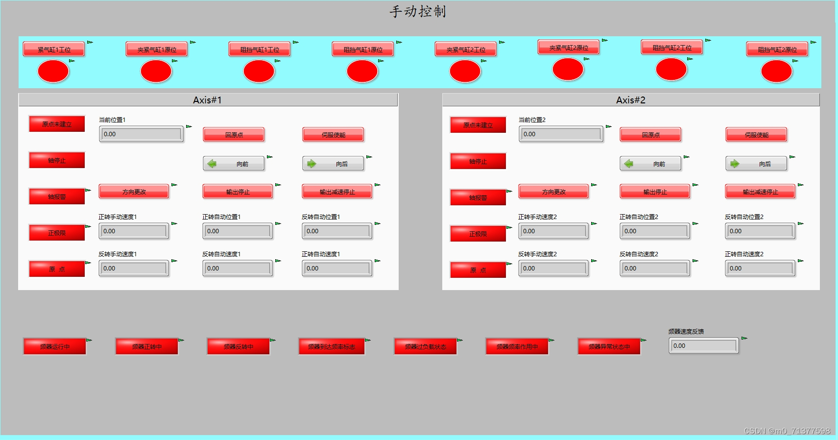Select the 反转自动位置1 input field
Viewport: 838px width, 440px height.
click(337, 231)
